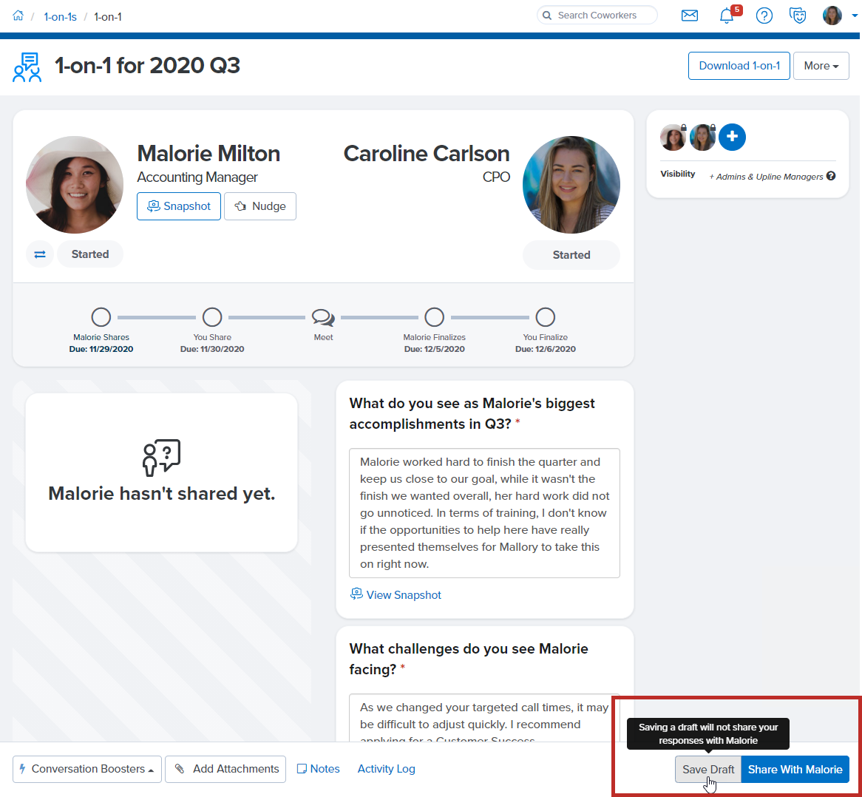Click visibility help question icon
This screenshot has width=862, height=797.
(831, 176)
